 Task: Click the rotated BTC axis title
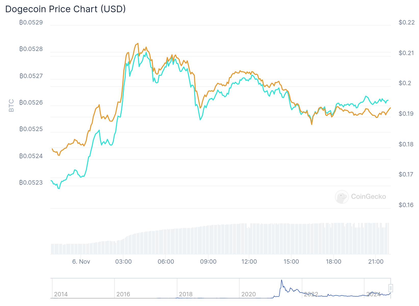point(11,106)
